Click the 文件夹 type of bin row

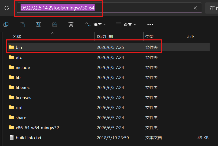click(151, 47)
